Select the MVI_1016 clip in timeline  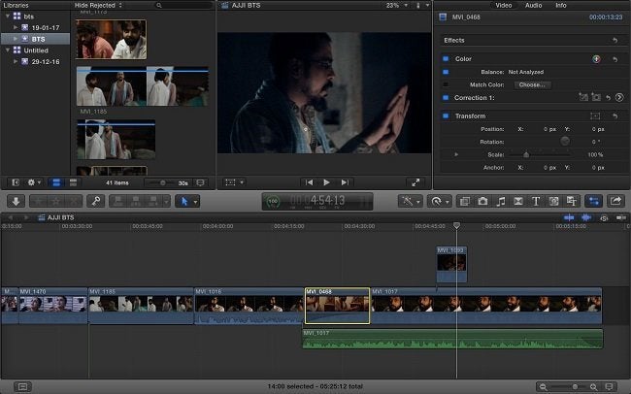click(x=249, y=306)
